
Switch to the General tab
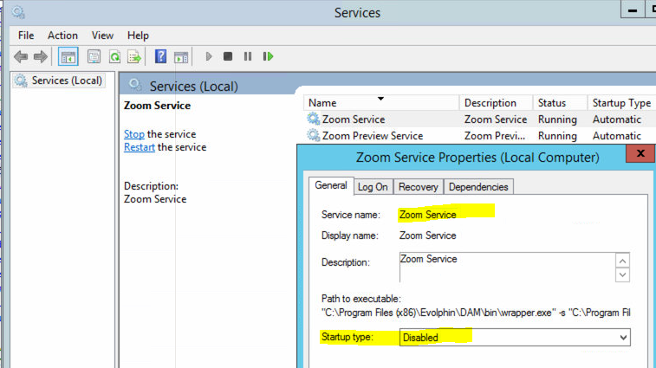[x=331, y=185]
